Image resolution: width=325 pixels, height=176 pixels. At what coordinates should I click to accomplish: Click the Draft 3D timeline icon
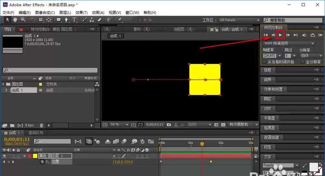pyautogui.click(x=97, y=142)
